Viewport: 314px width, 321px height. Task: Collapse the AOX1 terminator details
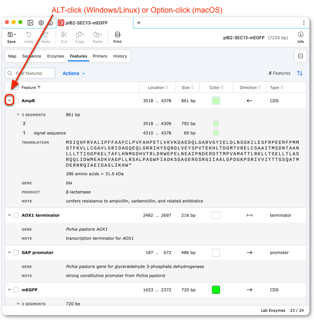click(x=9, y=215)
